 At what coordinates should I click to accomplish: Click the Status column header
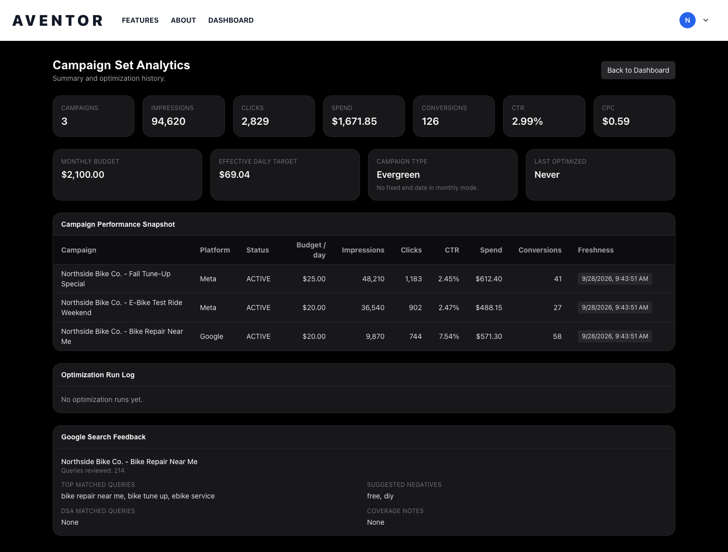258,250
